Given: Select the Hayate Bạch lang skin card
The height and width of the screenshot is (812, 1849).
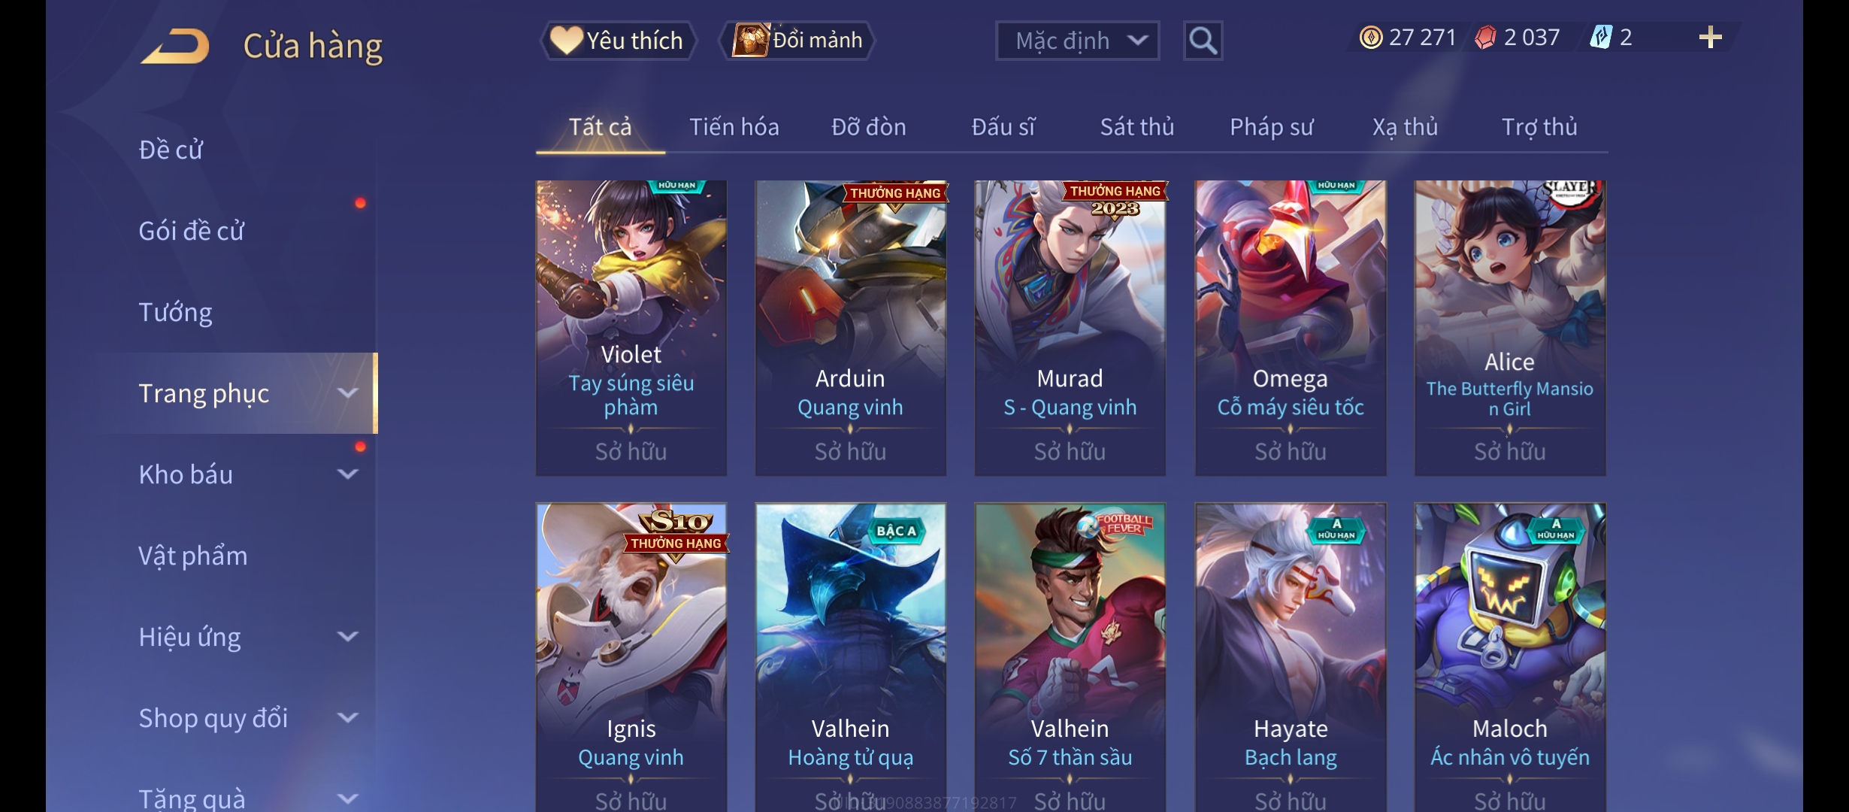Looking at the screenshot, I should tap(1291, 657).
